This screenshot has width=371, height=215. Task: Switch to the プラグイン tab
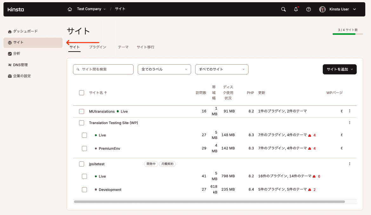pos(97,47)
